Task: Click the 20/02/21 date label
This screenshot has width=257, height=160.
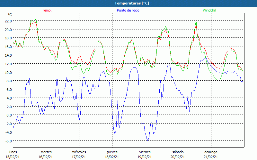Action: (178, 157)
